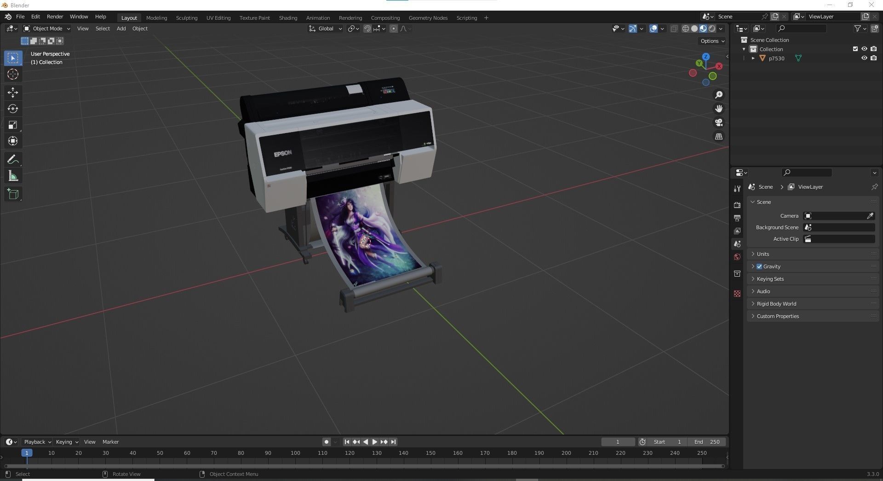Select the Add Cube tool
The width and height of the screenshot is (883, 481).
(13, 194)
